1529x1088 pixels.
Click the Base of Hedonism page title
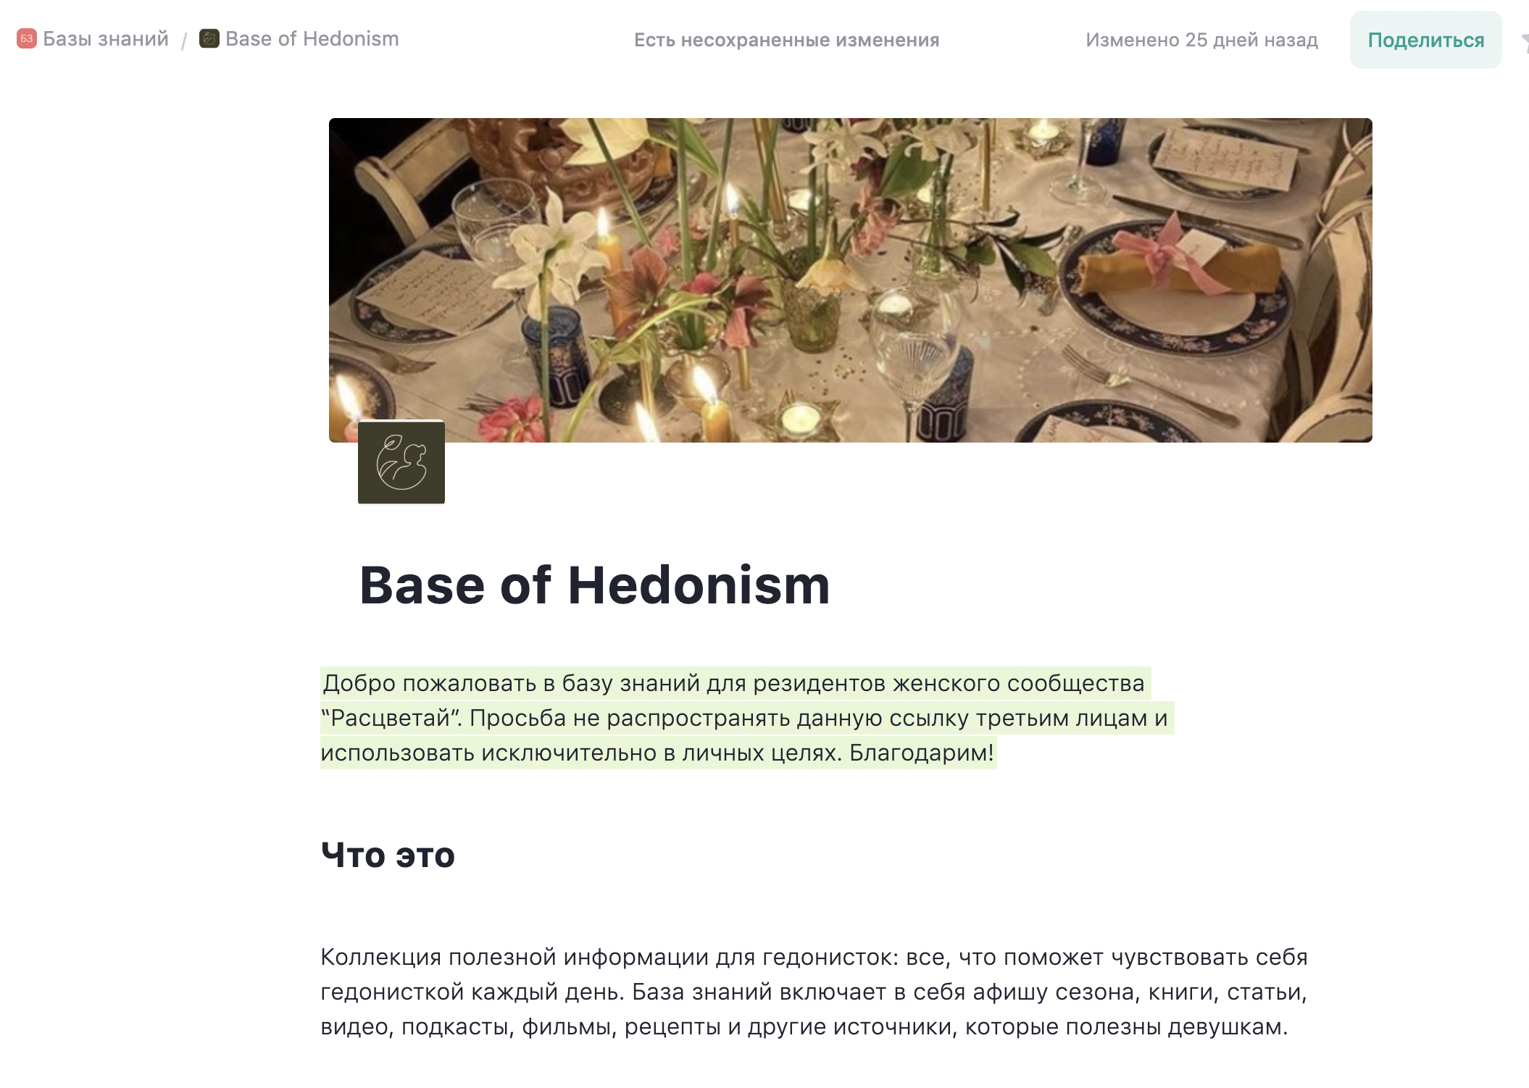(594, 585)
